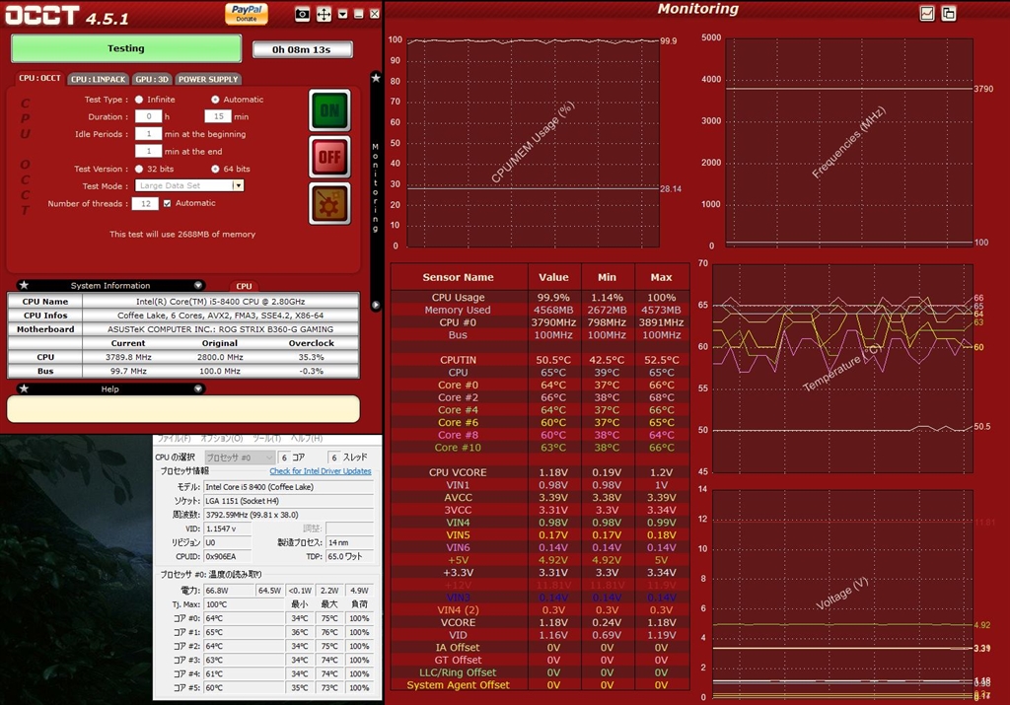Image resolution: width=1010 pixels, height=705 pixels.
Task: Select the Core #10 sensor row
Action: coord(540,448)
